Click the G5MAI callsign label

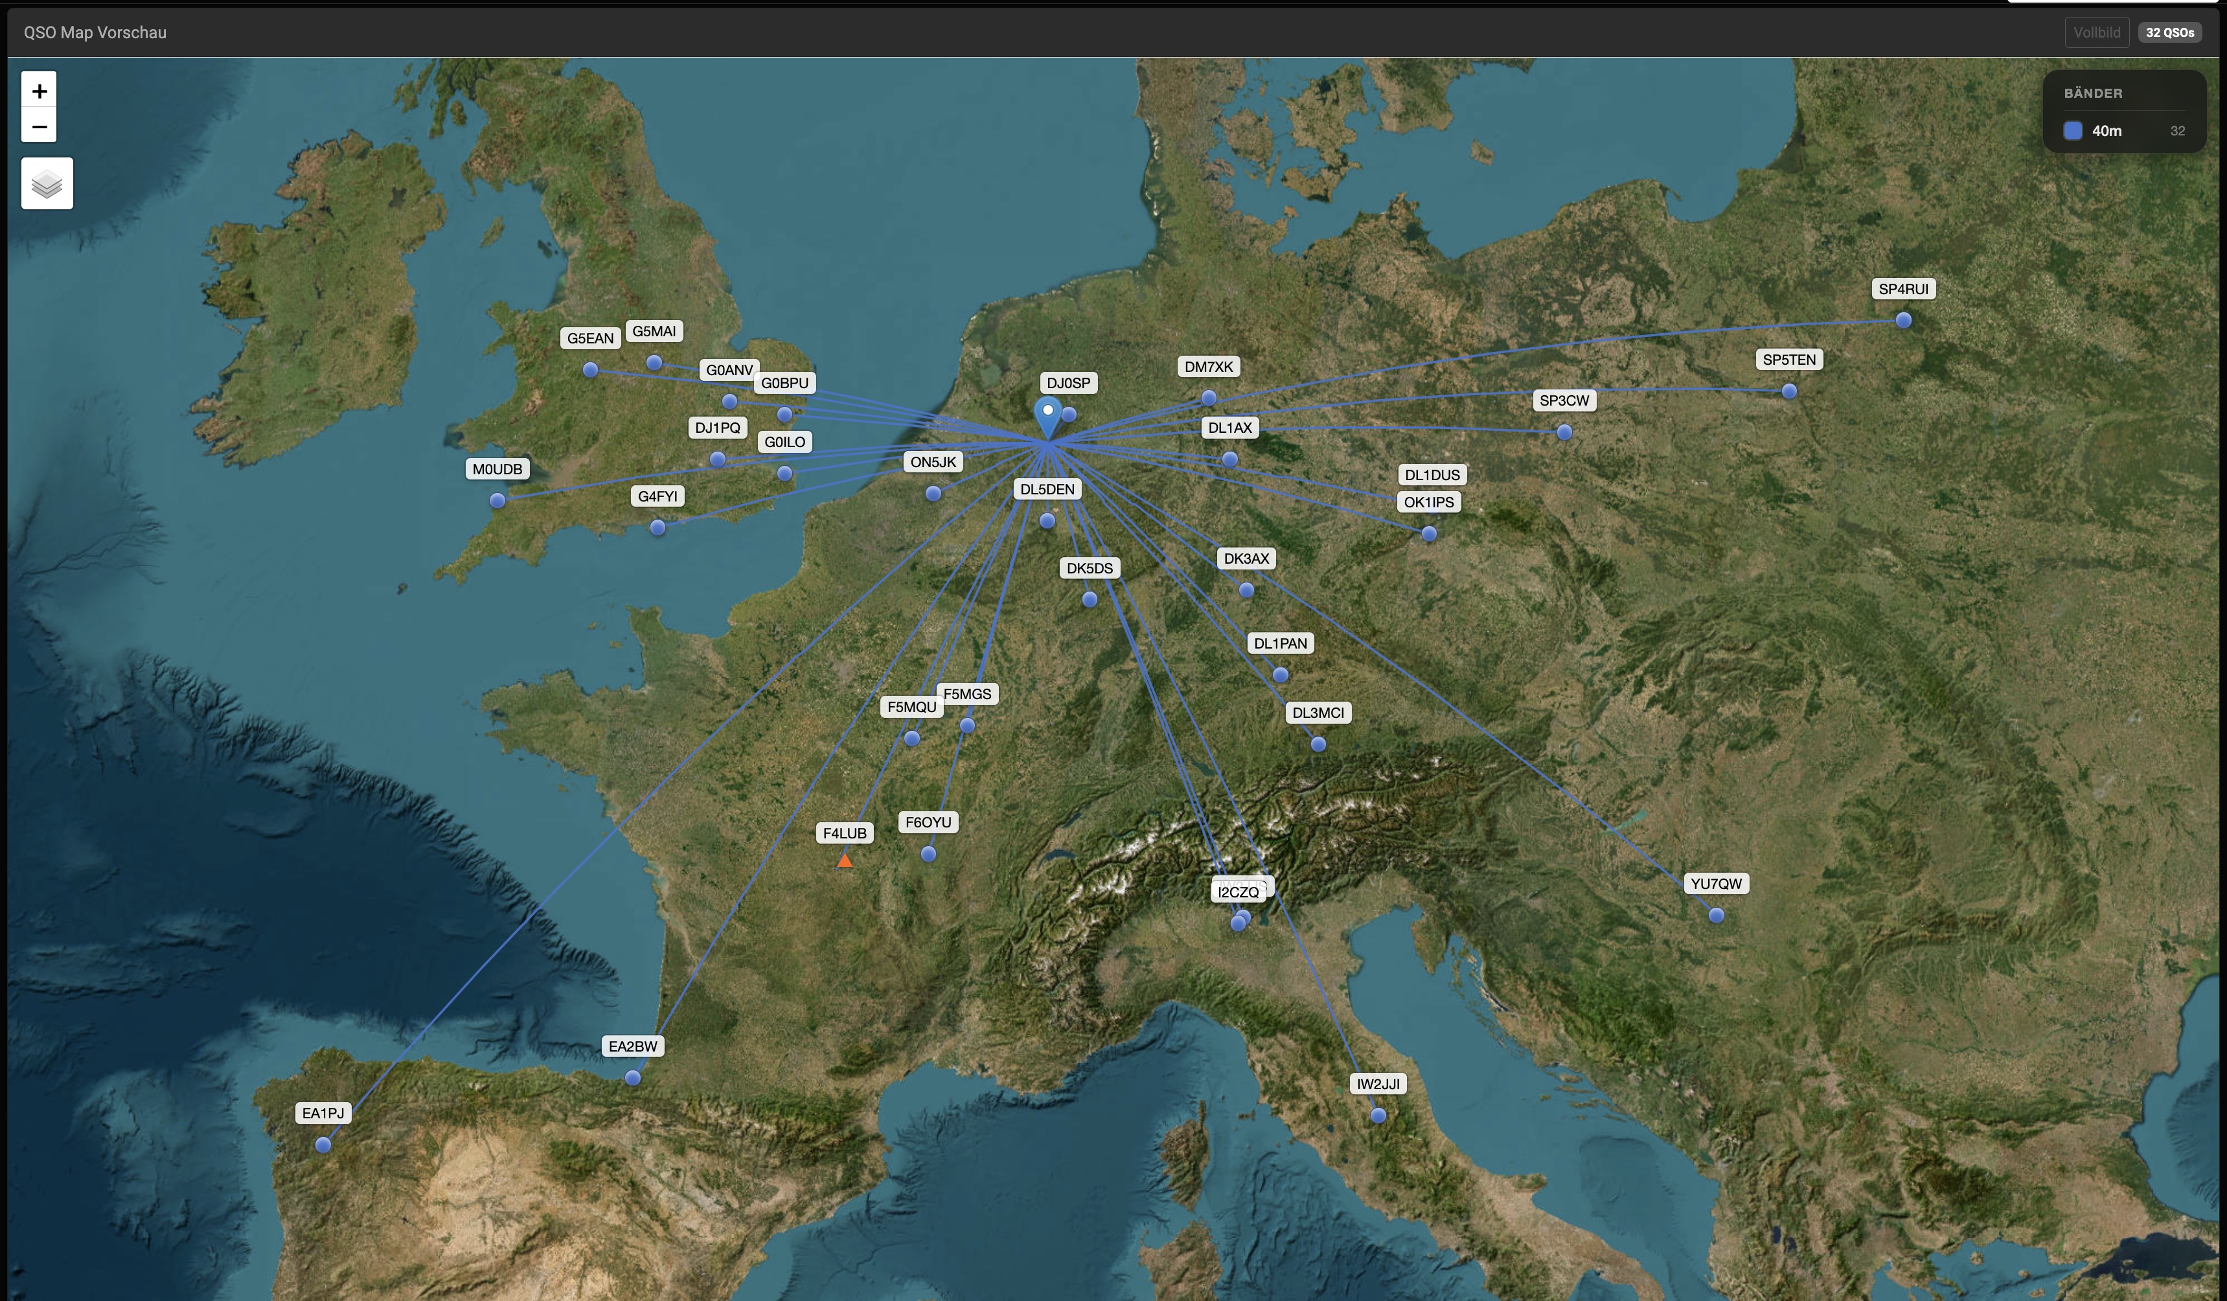click(x=654, y=332)
